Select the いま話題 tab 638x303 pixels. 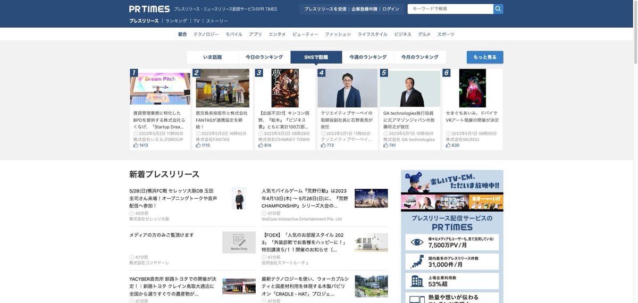[x=213, y=57]
